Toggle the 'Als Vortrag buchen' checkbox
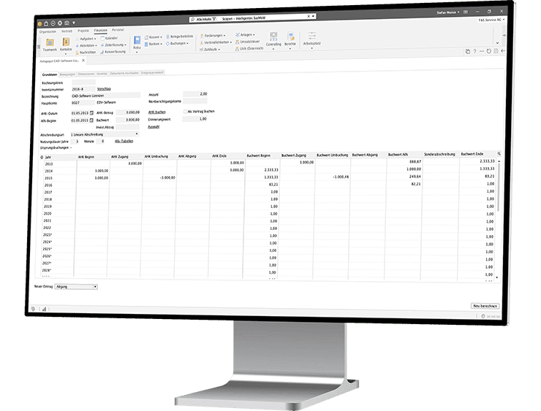The width and height of the screenshot is (541, 411). pyautogui.click(x=185, y=111)
